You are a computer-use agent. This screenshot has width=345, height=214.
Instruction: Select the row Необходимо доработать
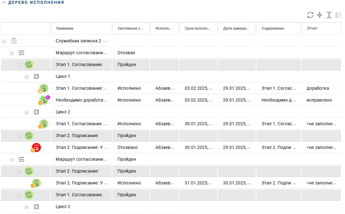[x=81, y=99]
